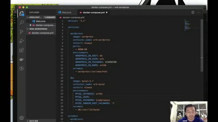
Task: Select unsaved docker-compose file in Open Editors
Action: (41, 25)
